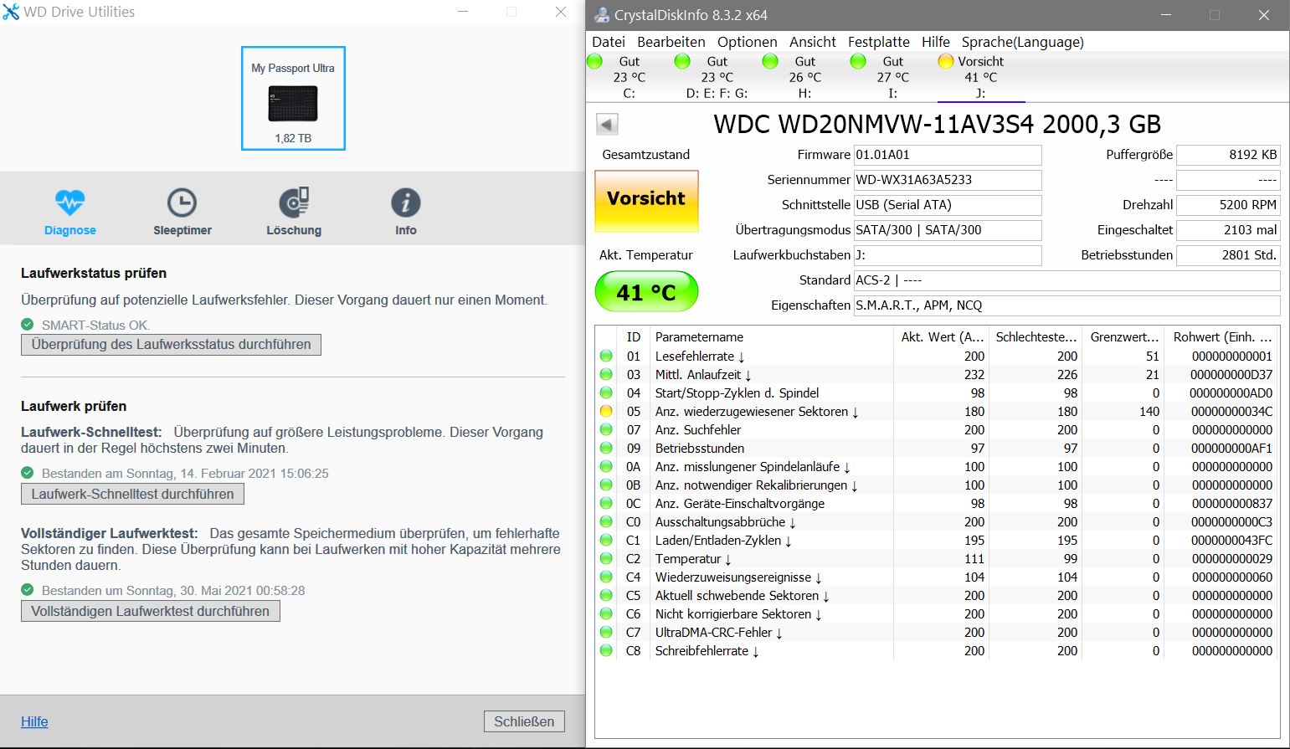This screenshot has height=749, width=1290.
Task: Click status dot for Temperatur row
Action: click(x=606, y=558)
